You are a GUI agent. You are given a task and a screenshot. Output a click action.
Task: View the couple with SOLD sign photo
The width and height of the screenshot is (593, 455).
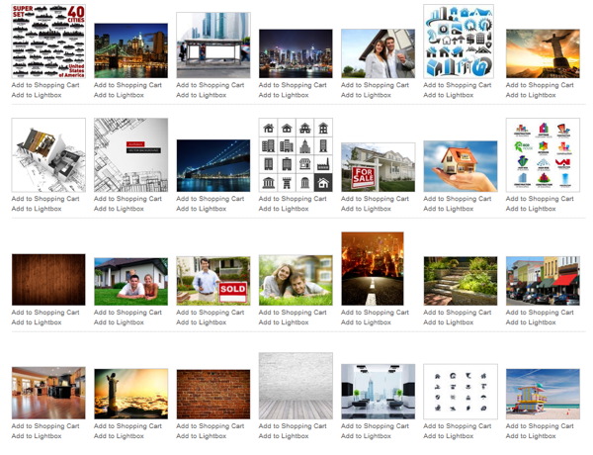coord(212,281)
